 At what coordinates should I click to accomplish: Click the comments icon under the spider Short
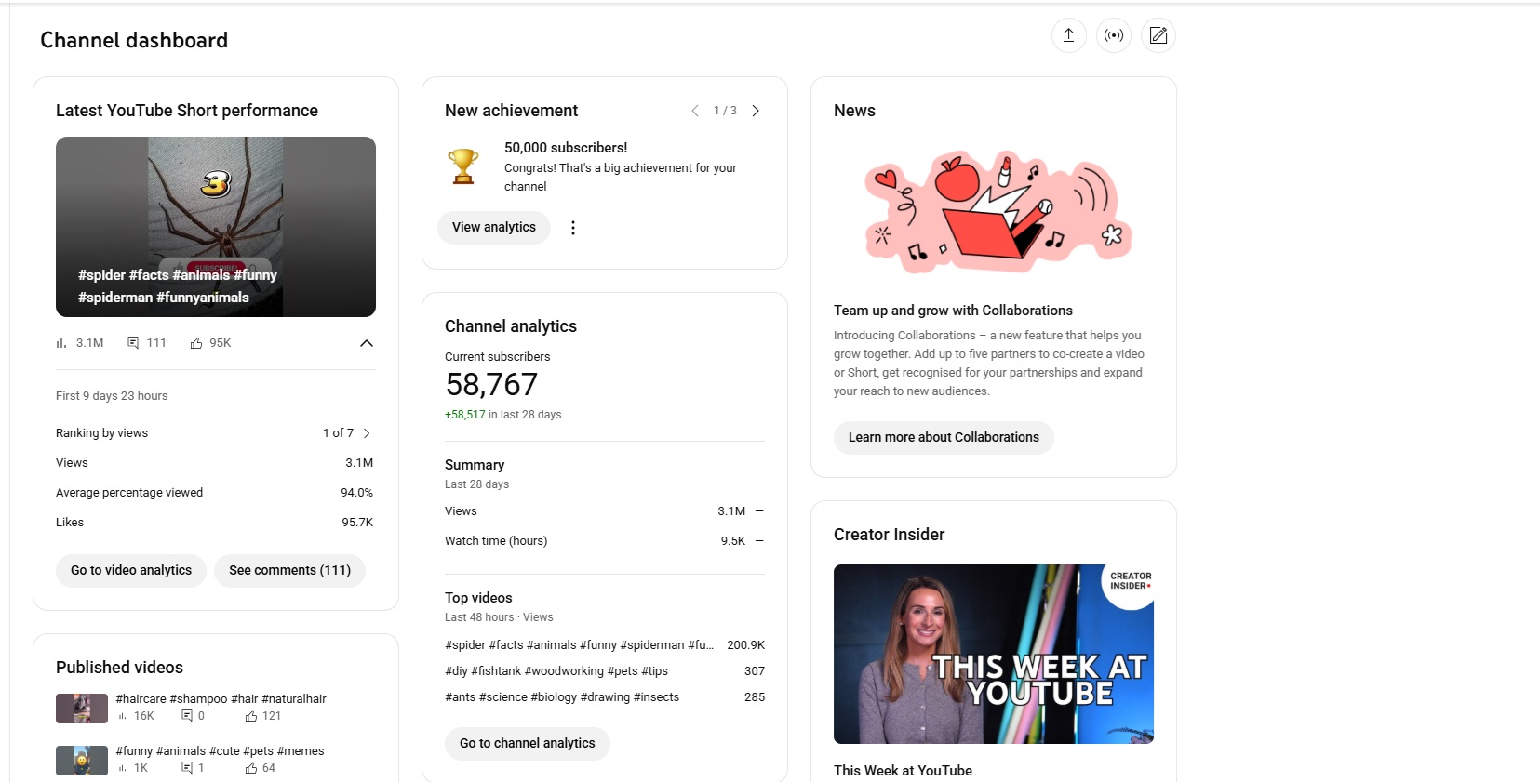pyautogui.click(x=133, y=343)
